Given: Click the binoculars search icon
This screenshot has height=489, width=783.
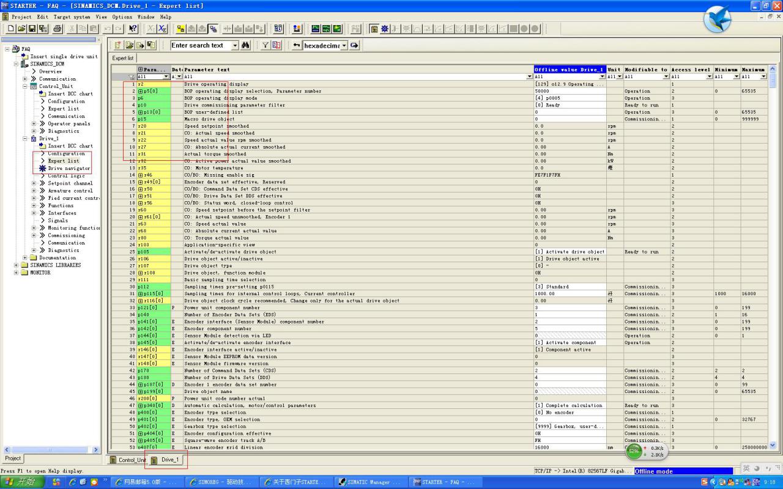Looking at the screenshot, I should click(x=245, y=45).
